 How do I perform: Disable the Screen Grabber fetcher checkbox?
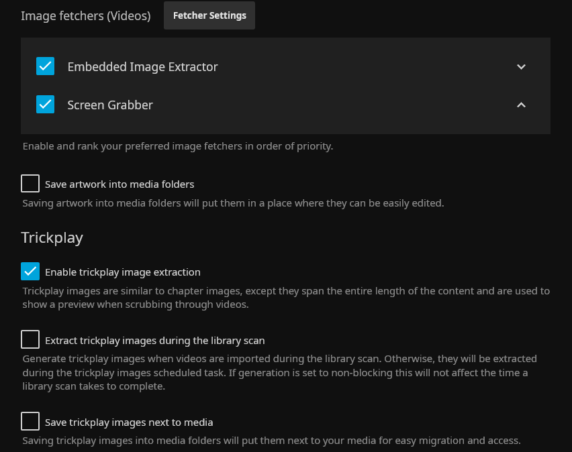click(x=45, y=105)
